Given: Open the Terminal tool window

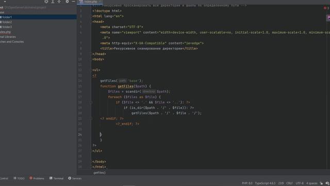Looking at the screenshot, I should [x=56, y=178].
